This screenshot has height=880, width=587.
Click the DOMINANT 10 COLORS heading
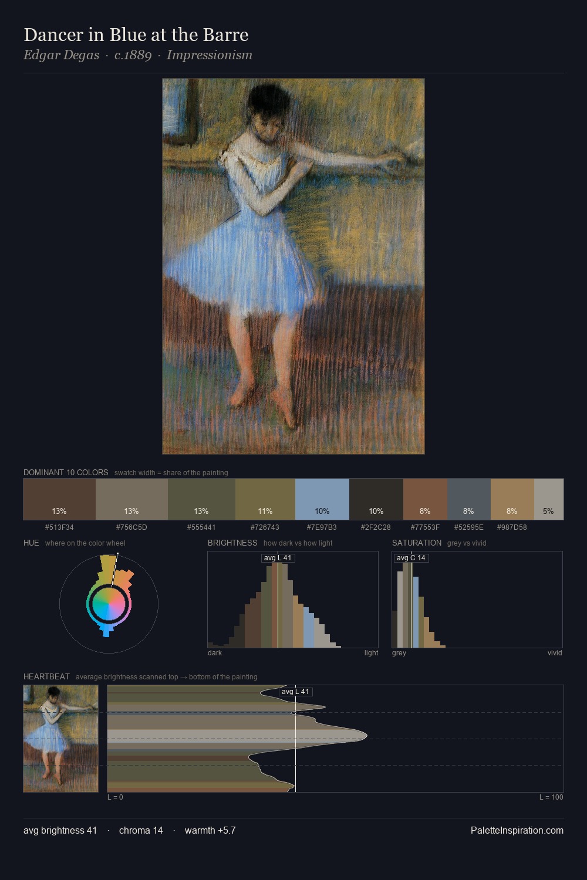click(x=66, y=472)
